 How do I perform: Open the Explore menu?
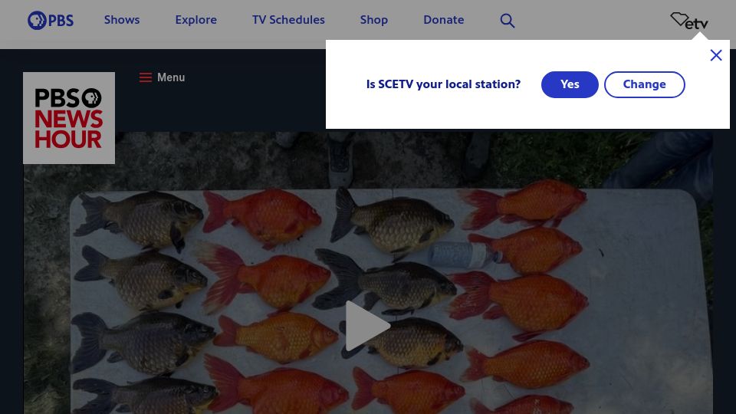coord(195,20)
